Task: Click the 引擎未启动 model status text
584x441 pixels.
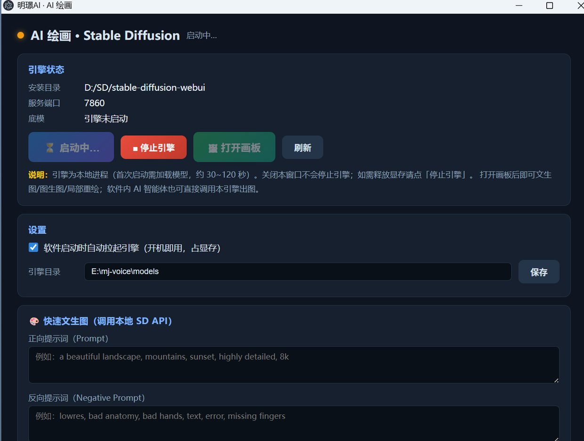Action: tap(106, 119)
